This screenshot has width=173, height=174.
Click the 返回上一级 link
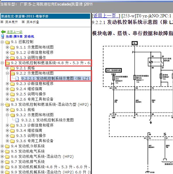coord(14,32)
